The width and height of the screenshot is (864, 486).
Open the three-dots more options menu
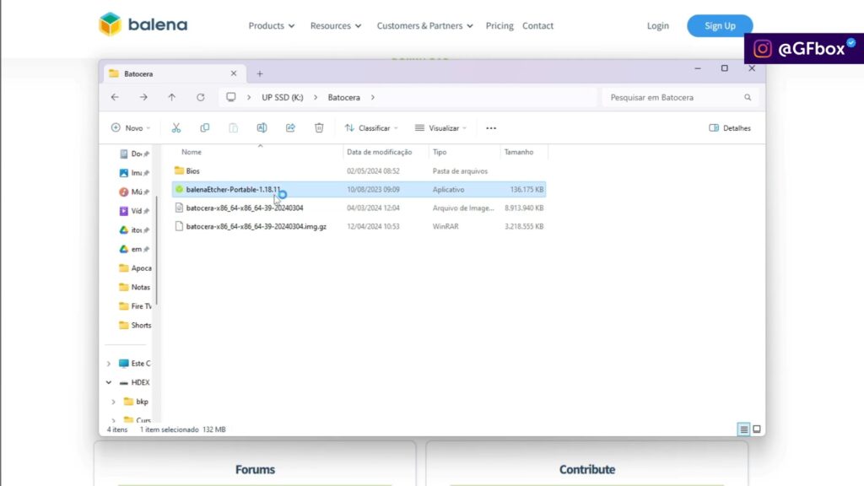point(491,128)
